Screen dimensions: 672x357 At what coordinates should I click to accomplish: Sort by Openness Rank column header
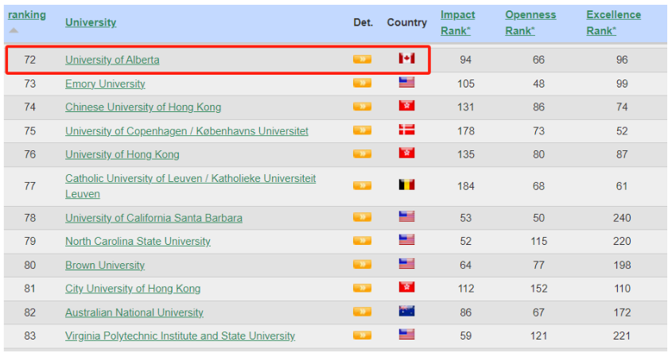(x=530, y=23)
